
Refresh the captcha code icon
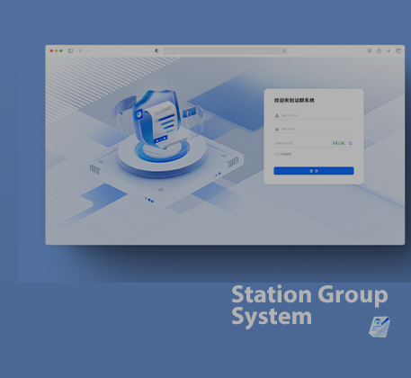(350, 143)
